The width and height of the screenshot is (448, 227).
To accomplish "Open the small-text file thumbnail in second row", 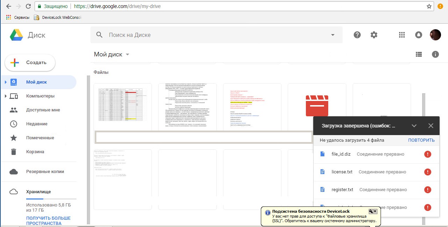I will (123, 180).
